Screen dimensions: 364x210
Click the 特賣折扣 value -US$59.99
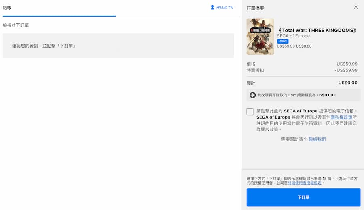click(346, 70)
